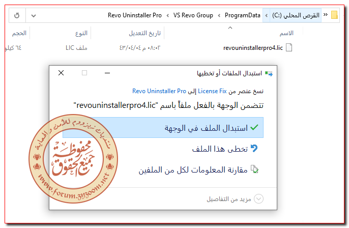Expand chevron after ProgramData breadcrumb
Viewport: 349px width, 228px height.
click(219, 16)
